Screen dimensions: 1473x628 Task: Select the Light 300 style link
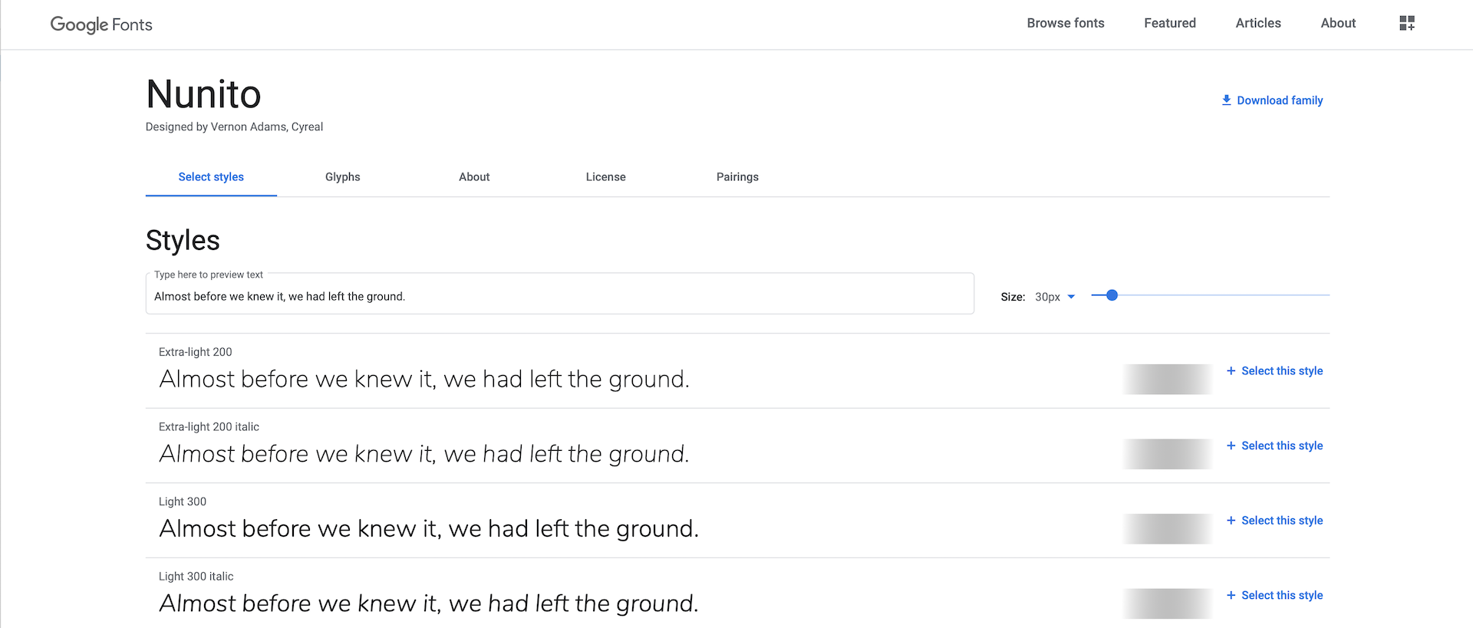pyautogui.click(x=1281, y=520)
